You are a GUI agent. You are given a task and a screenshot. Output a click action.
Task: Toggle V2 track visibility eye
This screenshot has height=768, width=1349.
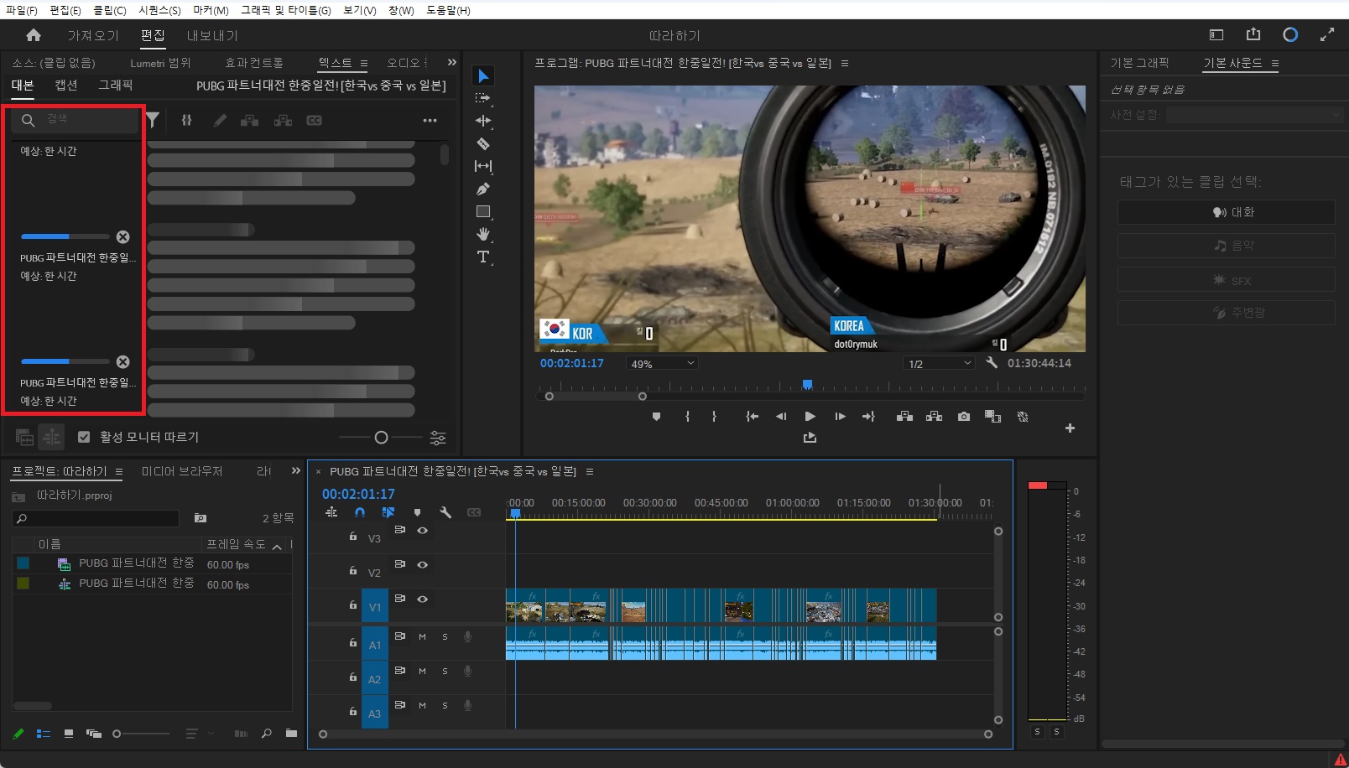(x=423, y=564)
